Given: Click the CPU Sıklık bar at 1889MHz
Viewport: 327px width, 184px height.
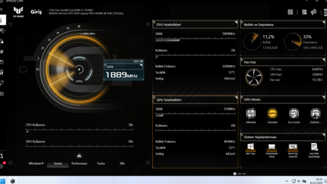Looking at the screenshot, I should [x=195, y=39].
